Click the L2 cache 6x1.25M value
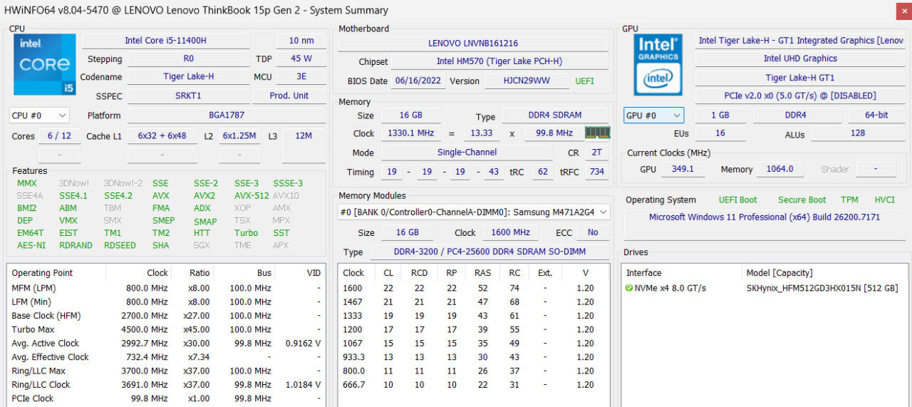Image resolution: width=912 pixels, height=407 pixels. tap(239, 135)
